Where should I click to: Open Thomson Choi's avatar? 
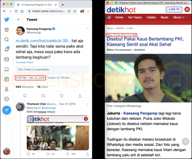20,107
